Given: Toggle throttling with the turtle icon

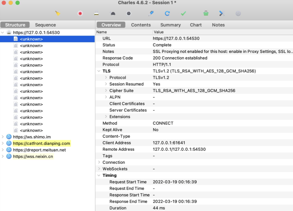Looking at the screenshot, I should click(x=113, y=14).
